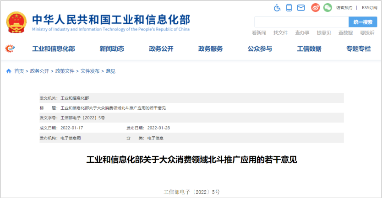Select the 找文件 quick search link
Image resolution: width=382 pixels, height=198 pixels.
click(280, 33)
